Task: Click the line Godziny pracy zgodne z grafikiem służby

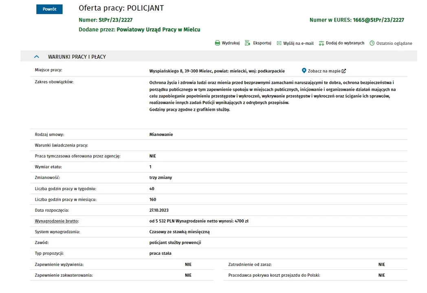Action: click(x=189, y=109)
